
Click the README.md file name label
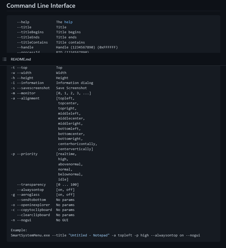pos(21,59)
